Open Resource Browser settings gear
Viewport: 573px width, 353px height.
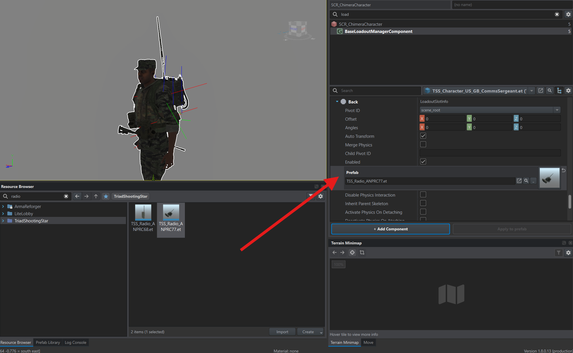pyautogui.click(x=321, y=196)
